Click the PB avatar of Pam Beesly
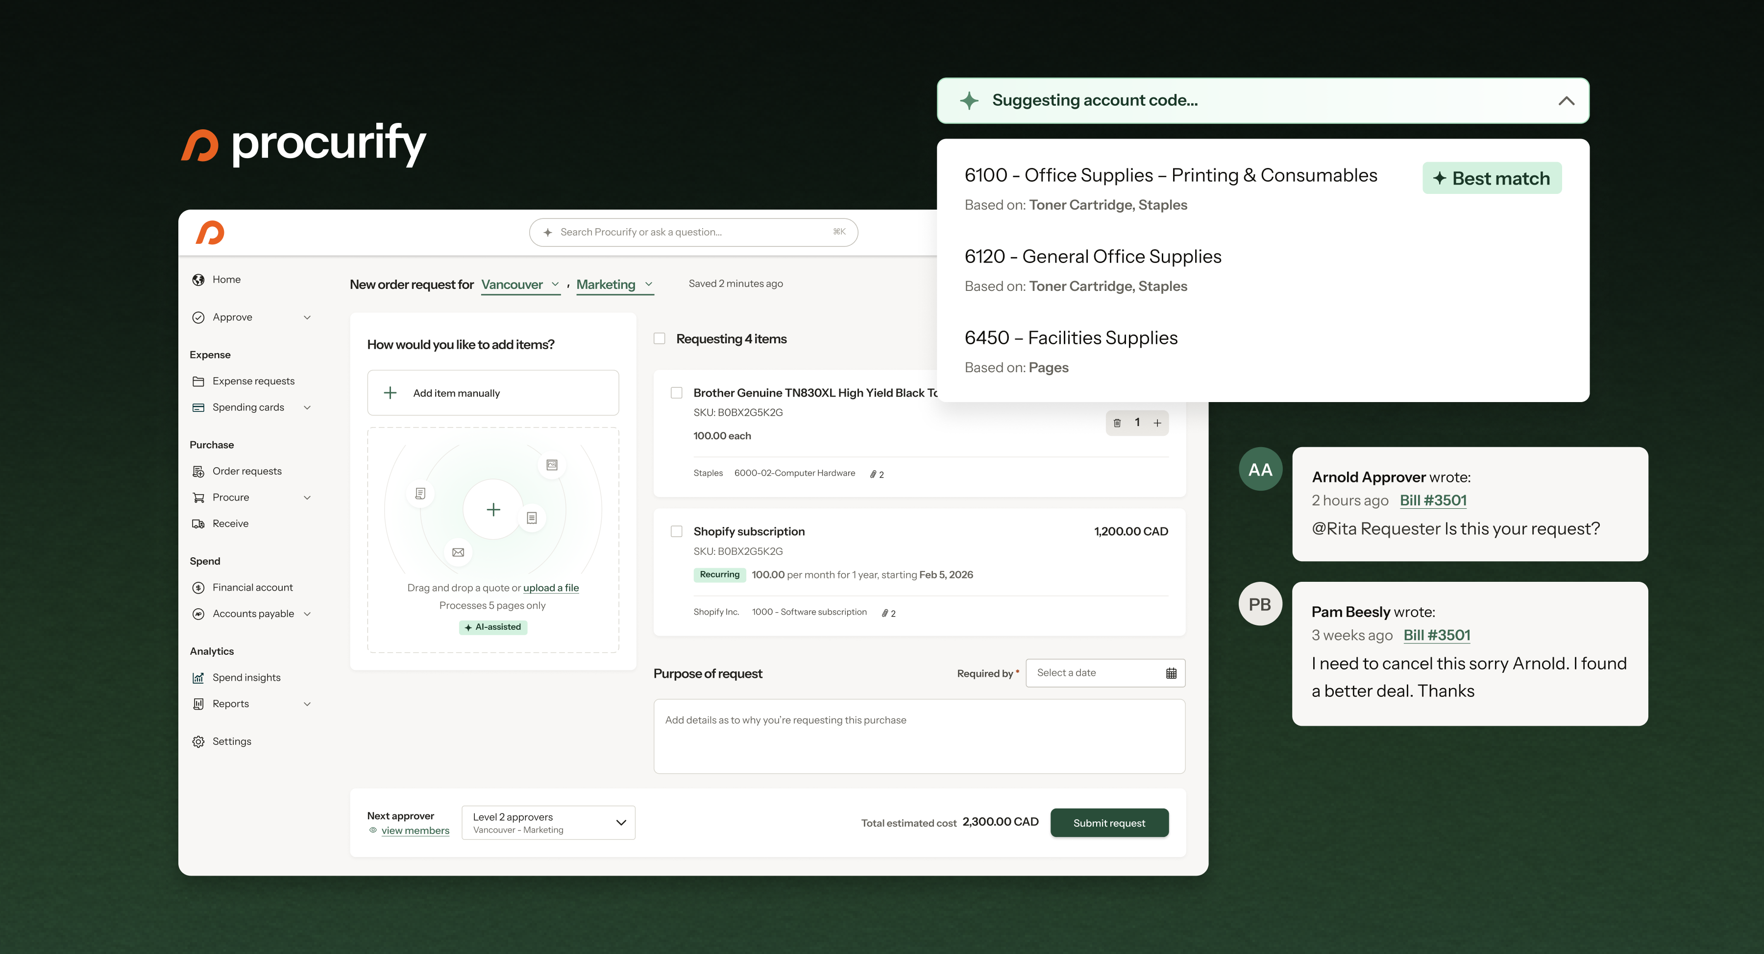 pos(1261,604)
